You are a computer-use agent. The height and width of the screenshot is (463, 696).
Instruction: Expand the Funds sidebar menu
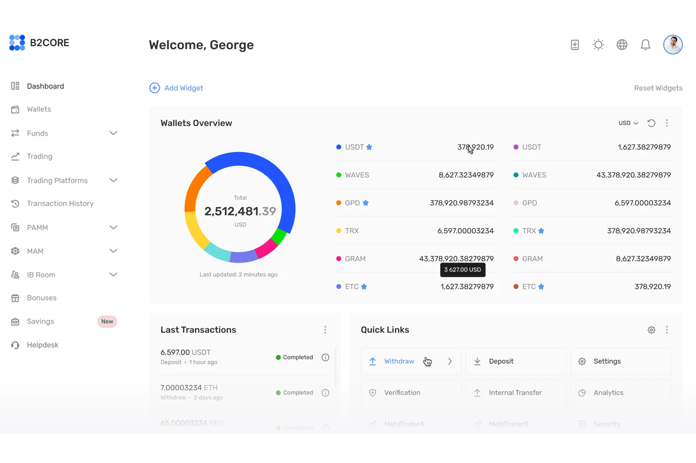click(113, 133)
